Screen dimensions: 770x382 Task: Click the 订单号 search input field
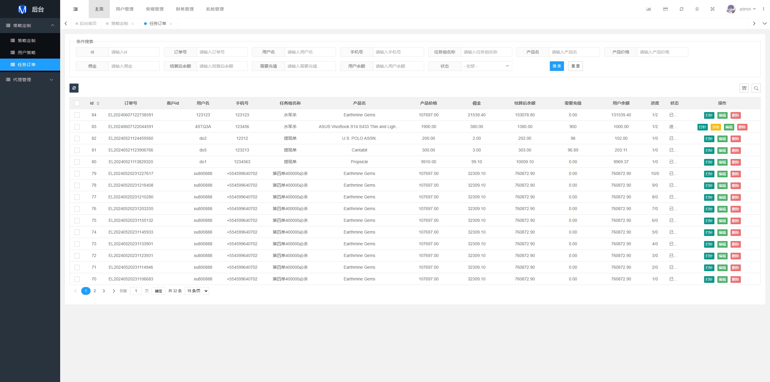tap(222, 52)
